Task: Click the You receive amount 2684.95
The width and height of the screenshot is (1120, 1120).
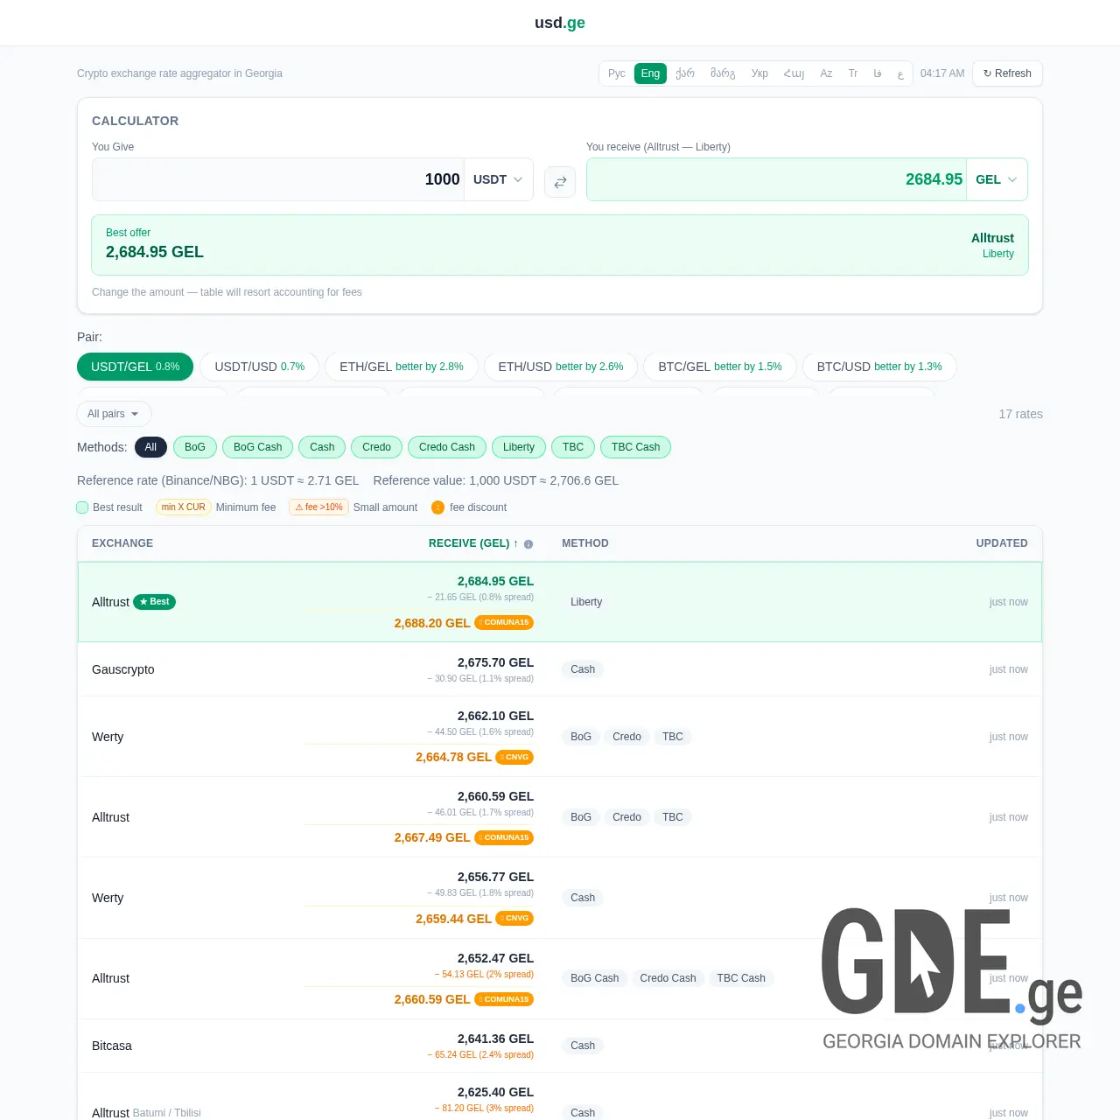Action: [777, 179]
